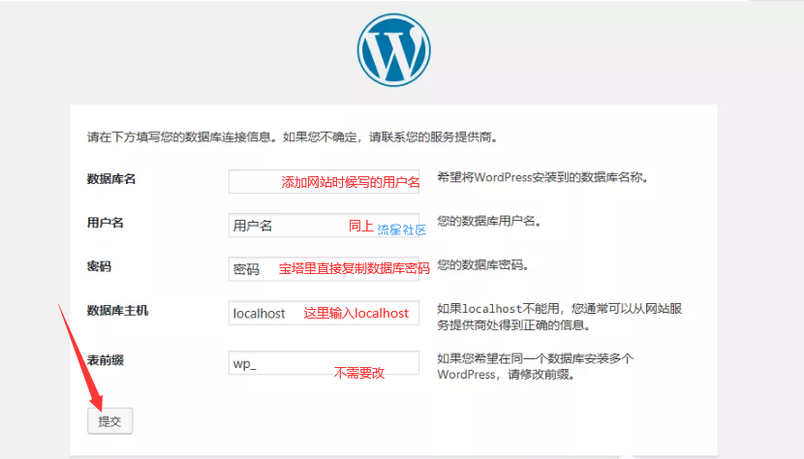Focus the 数据库主机 localhost field
Viewport: 804px width, 459px height.
coord(324,313)
